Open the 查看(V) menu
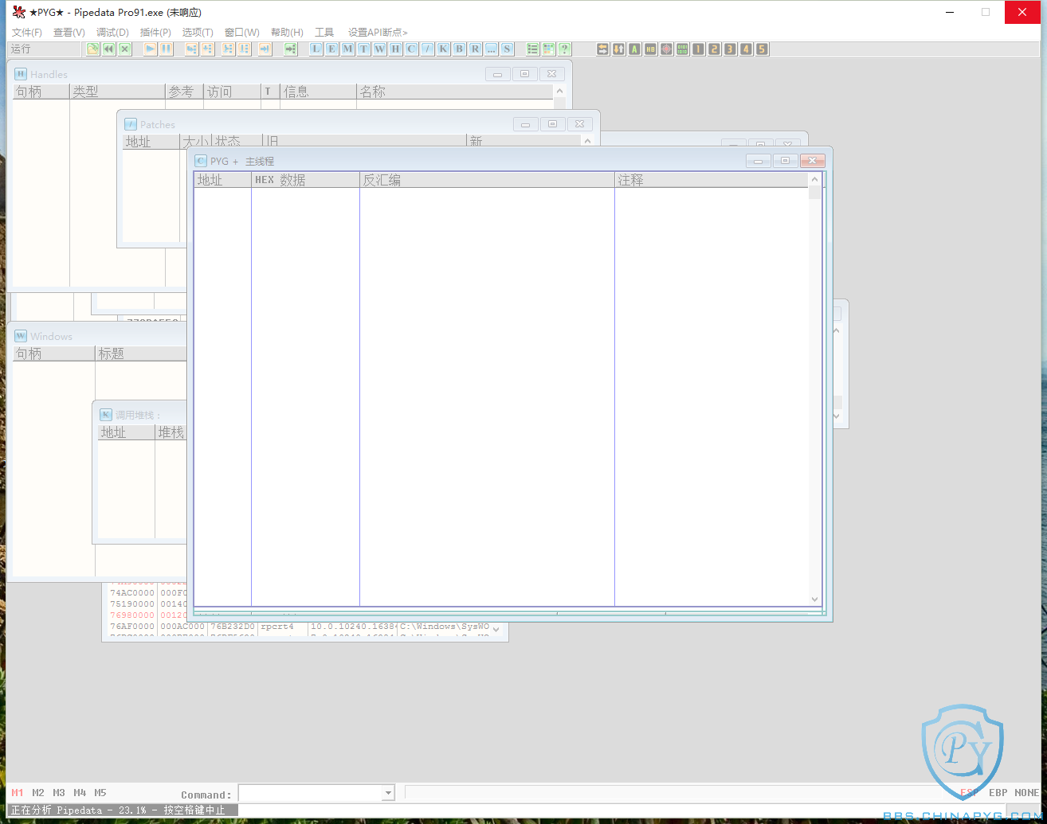 pyautogui.click(x=69, y=33)
